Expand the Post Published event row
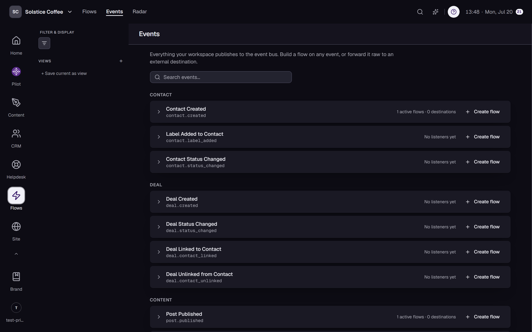The image size is (532, 332). 159,317
